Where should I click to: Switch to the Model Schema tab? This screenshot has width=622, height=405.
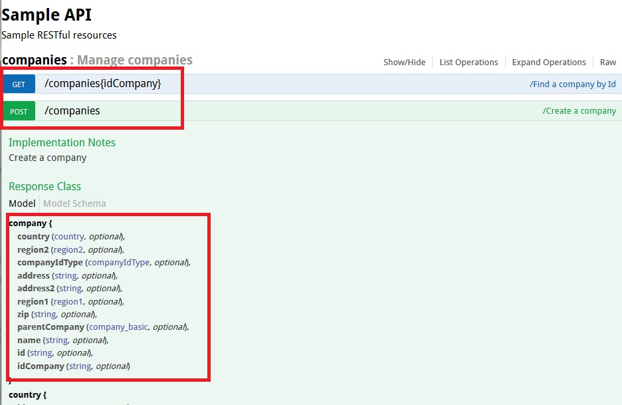pyautogui.click(x=74, y=203)
